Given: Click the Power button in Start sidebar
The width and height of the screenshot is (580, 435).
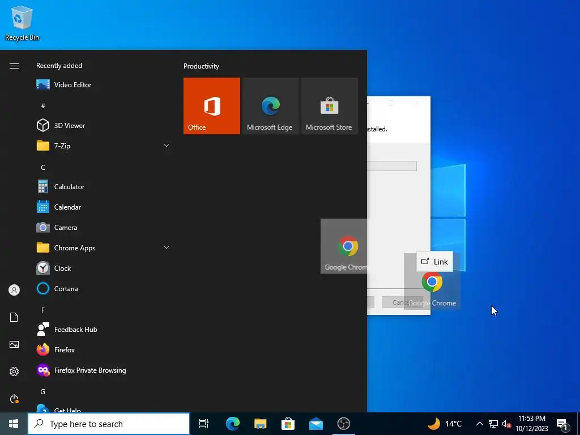Looking at the screenshot, I should point(14,399).
